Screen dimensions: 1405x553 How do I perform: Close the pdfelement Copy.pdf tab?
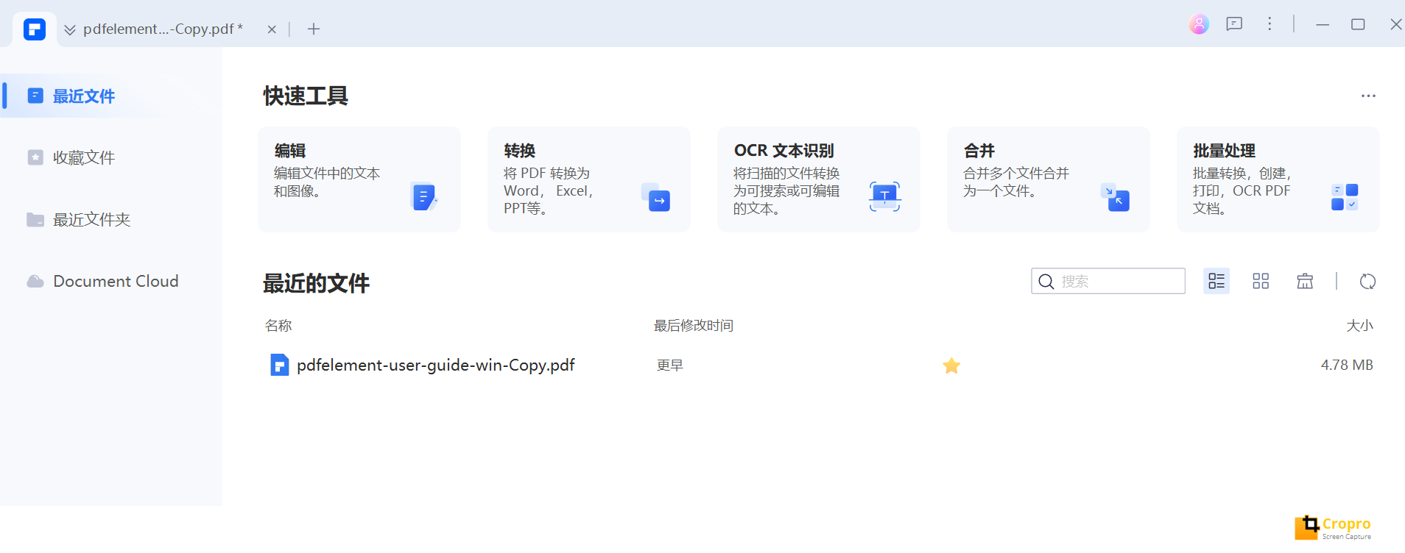[x=272, y=29]
